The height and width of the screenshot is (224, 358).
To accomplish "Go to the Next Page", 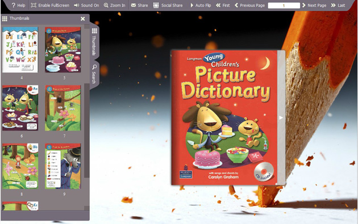I will point(314,5).
